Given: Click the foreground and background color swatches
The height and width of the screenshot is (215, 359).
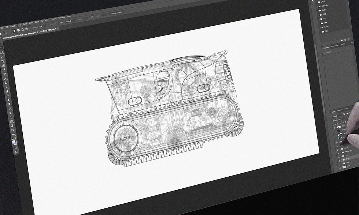Looking at the screenshot, I should [14, 142].
